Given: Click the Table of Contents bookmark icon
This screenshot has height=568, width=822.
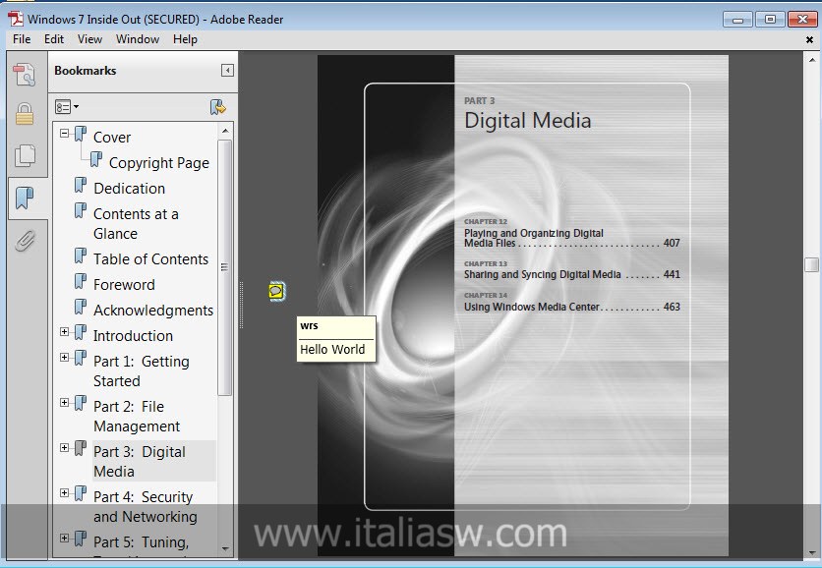Looking at the screenshot, I should coord(81,256).
